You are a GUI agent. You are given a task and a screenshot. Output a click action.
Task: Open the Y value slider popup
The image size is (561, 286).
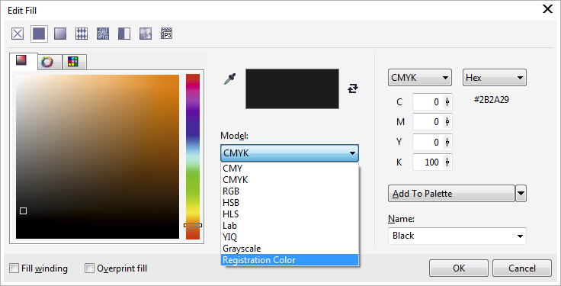pos(447,142)
